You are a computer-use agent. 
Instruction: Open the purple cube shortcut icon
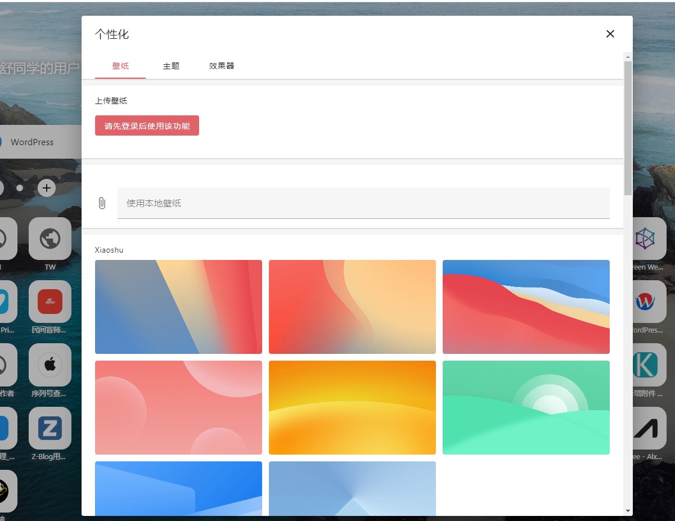click(645, 239)
